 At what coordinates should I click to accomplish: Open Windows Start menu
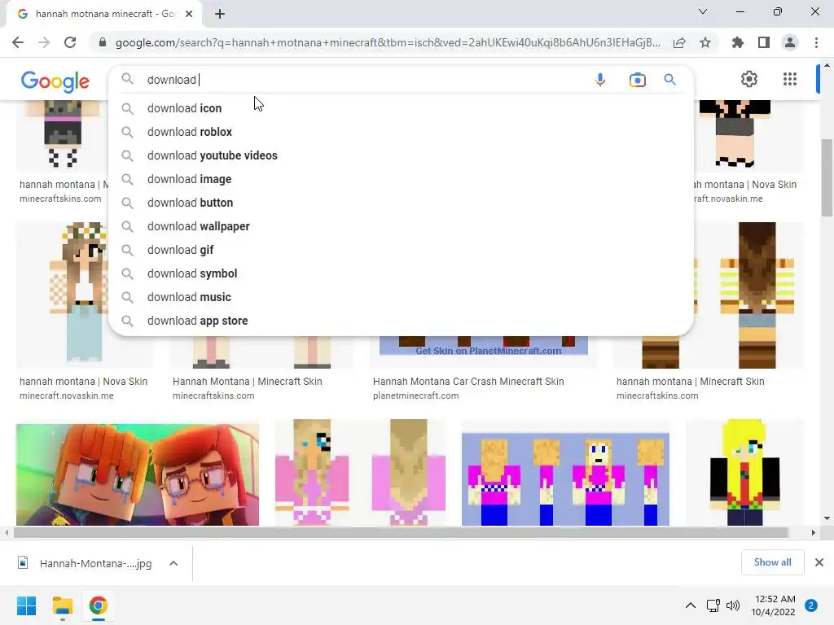pyautogui.click(x=26, y=605)
